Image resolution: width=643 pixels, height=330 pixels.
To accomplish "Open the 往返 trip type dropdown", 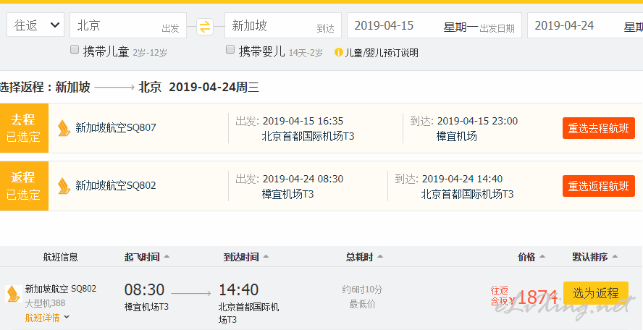I will coord(35,25).
